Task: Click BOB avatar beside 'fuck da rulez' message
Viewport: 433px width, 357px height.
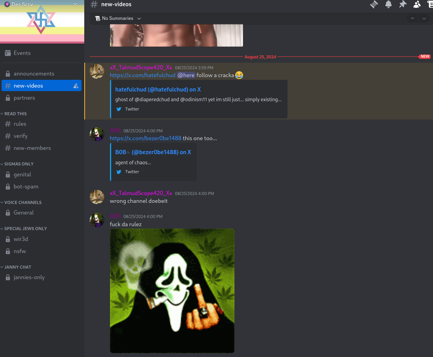Action: pos(97,220)
